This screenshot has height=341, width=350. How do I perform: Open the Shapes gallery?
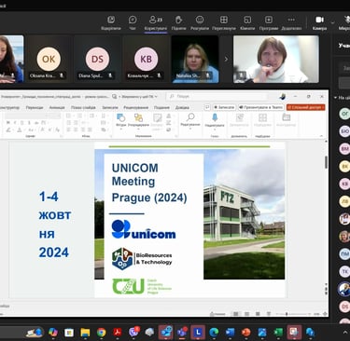tap(121, 120)
